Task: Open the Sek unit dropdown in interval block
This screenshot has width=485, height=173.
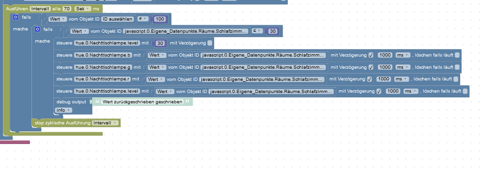Action: (83, 9)
